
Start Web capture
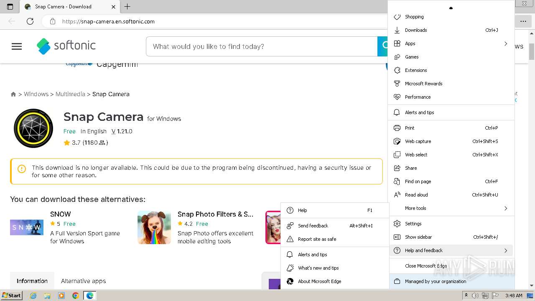coord(451,141)
